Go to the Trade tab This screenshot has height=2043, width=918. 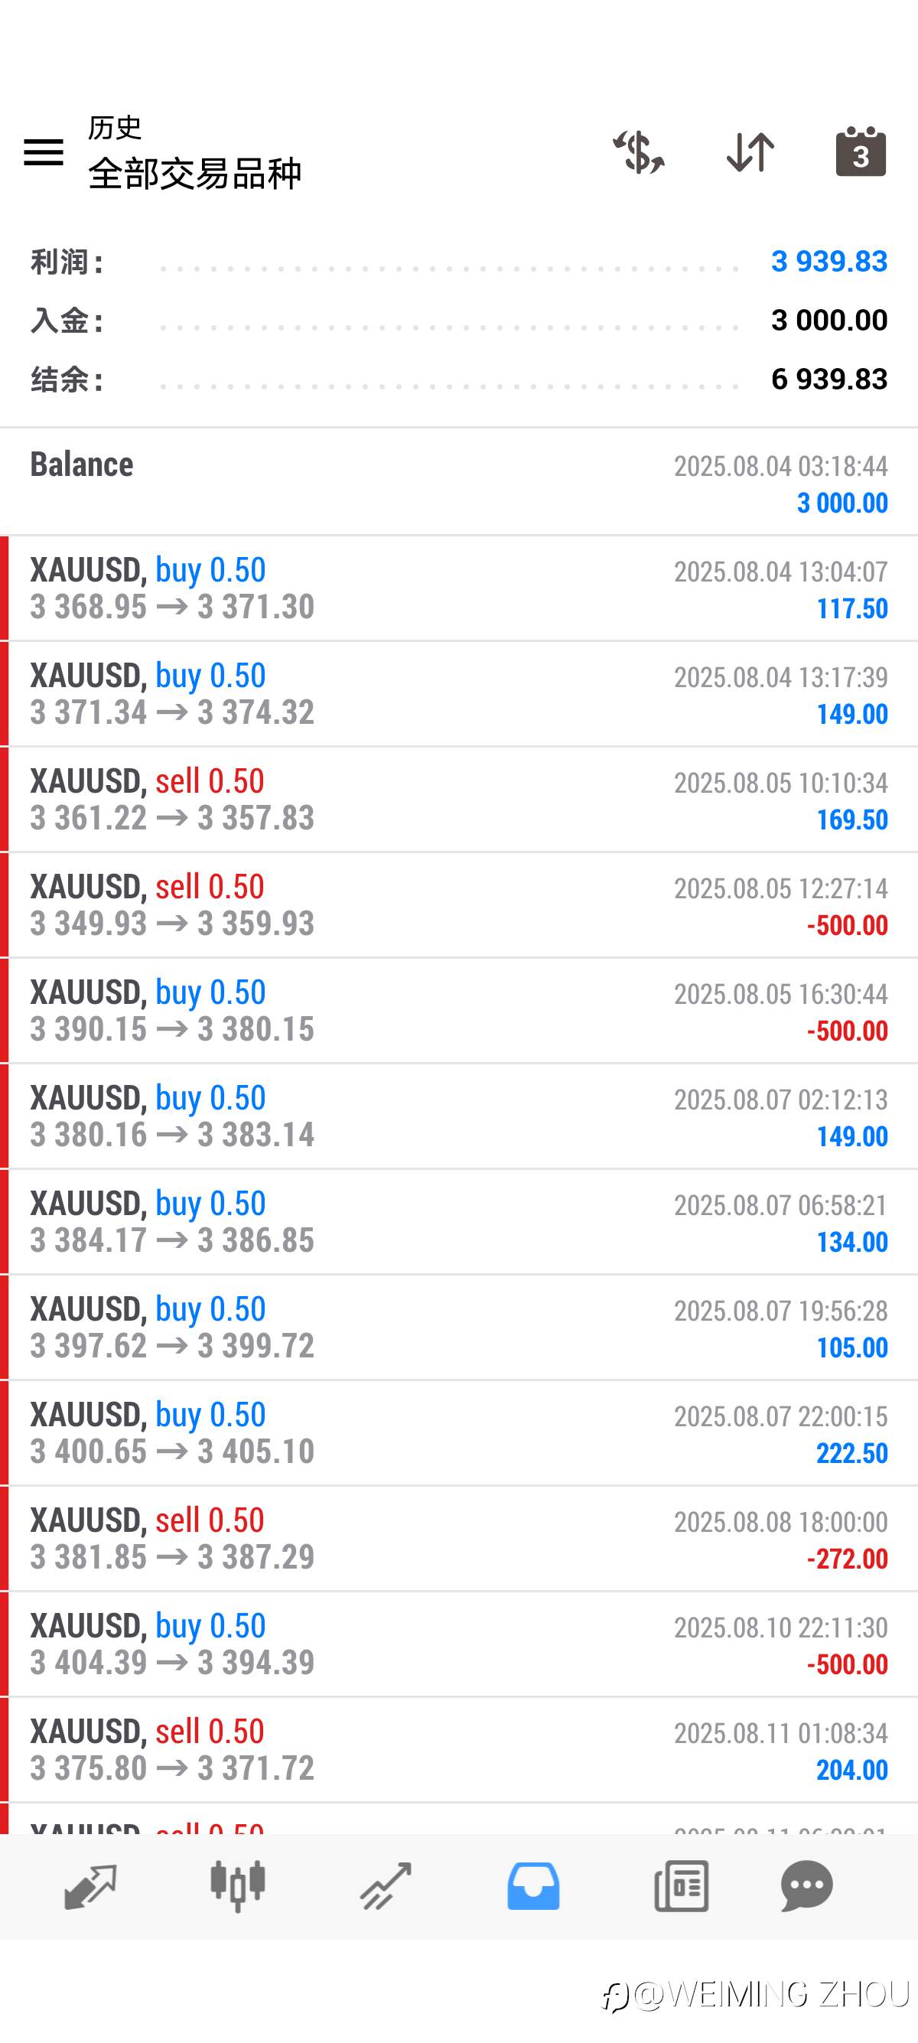click(386, 1886)
